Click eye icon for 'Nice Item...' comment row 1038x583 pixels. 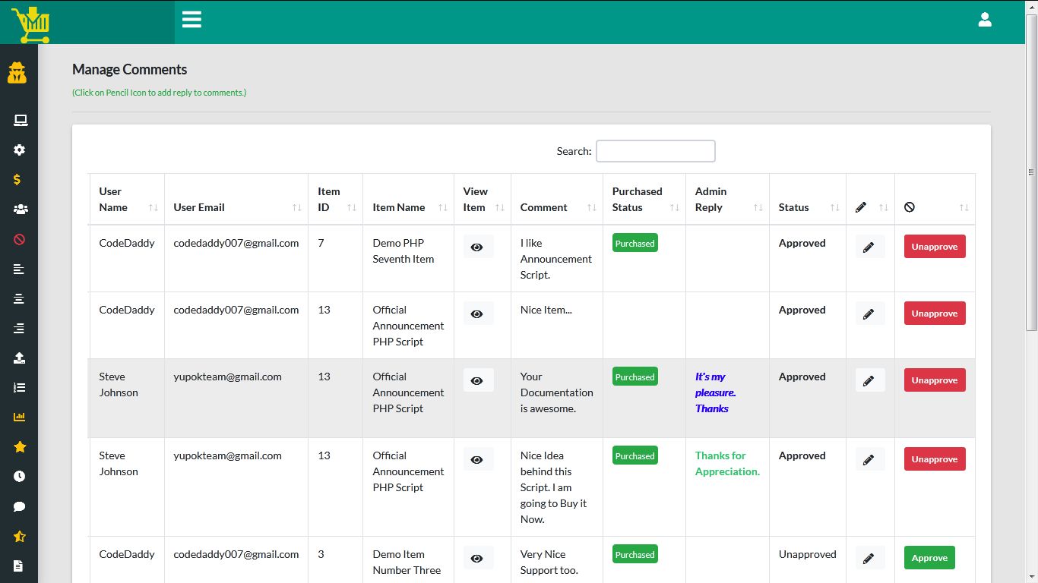point(477,314)
